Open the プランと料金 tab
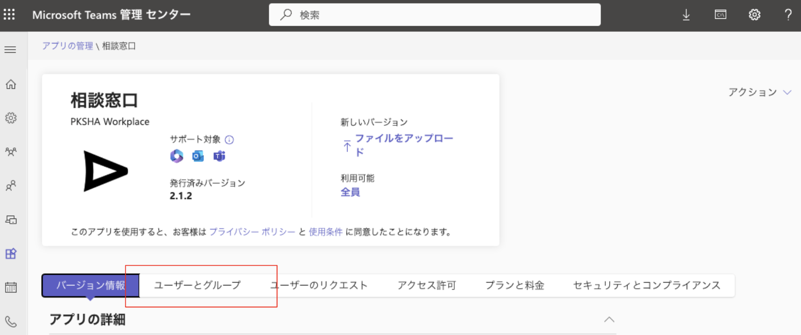The width and height of the screenshot is (801, 335). [x=514, y=285]
